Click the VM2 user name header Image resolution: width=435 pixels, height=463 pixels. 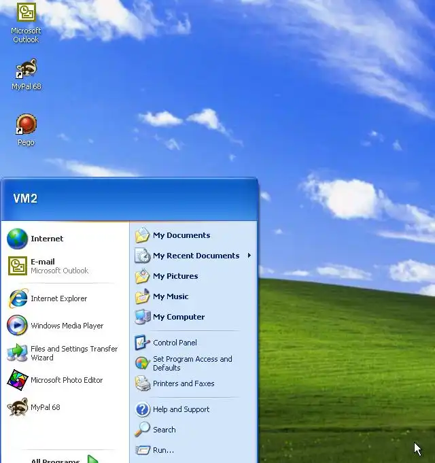25,199
